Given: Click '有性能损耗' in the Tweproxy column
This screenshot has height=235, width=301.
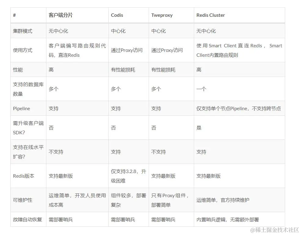Looking at the screenshot, I should coord(163,70).
